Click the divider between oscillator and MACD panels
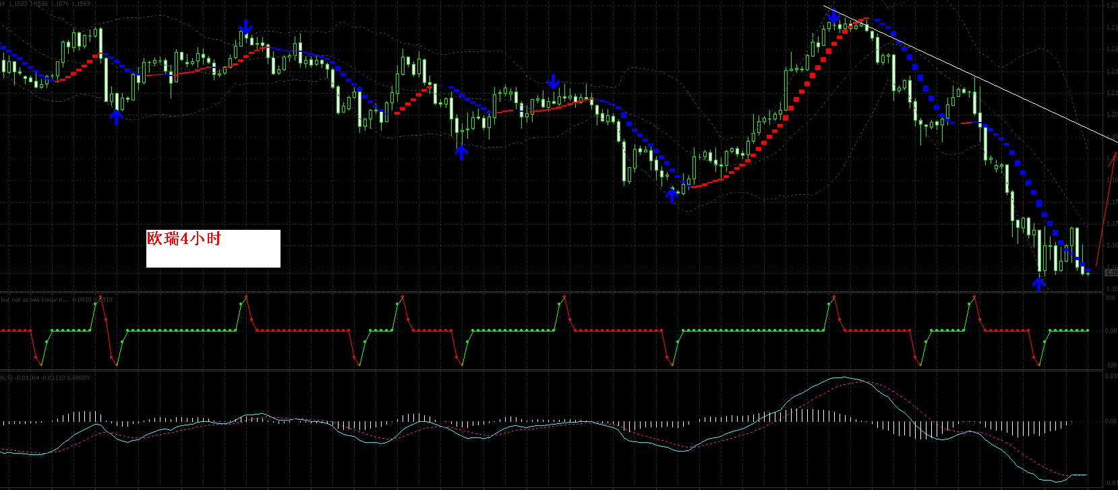 [x=539, y=370]
